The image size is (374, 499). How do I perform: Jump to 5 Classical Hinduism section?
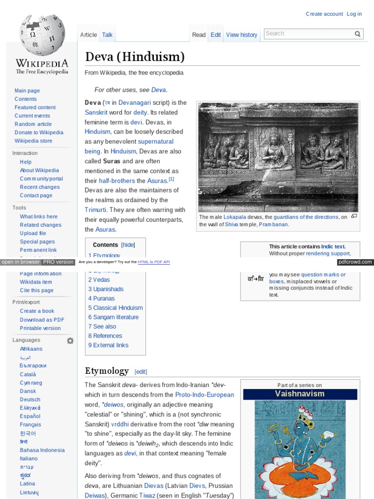115,308
